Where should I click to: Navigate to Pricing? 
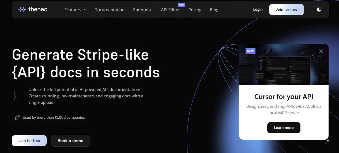195,10
